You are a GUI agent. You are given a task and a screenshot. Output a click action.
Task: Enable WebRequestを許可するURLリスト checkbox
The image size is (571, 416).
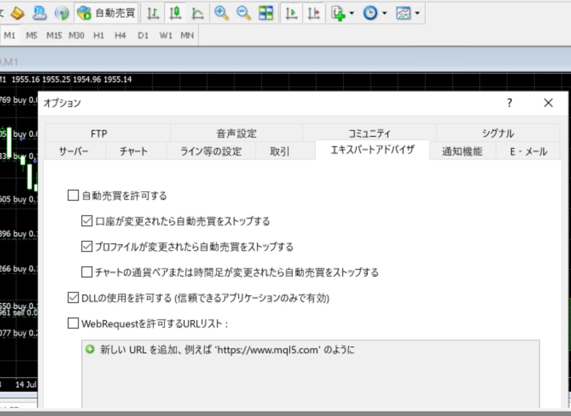pyautogui.click(x=73, y=323)
